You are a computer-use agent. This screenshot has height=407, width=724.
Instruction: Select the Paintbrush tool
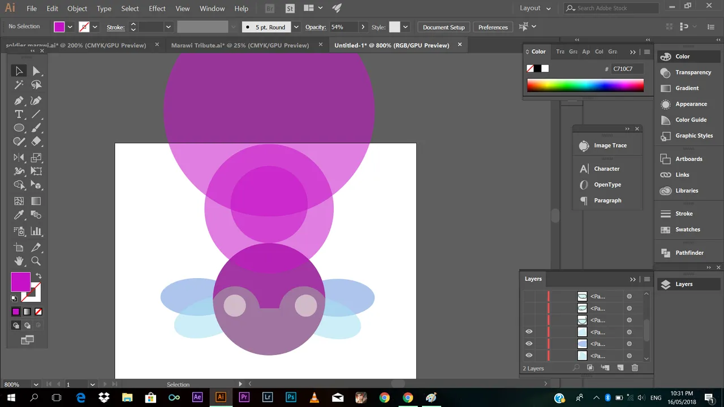(36, 128)
